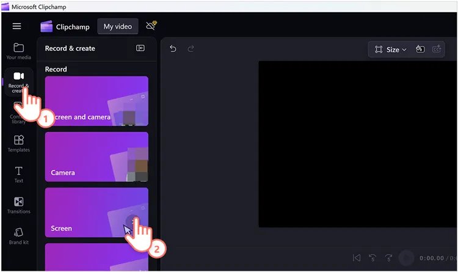This screenshot has height=272, width=458.
Task: Open Transitions sidebar tab
Action: click(x=19, y=205)
